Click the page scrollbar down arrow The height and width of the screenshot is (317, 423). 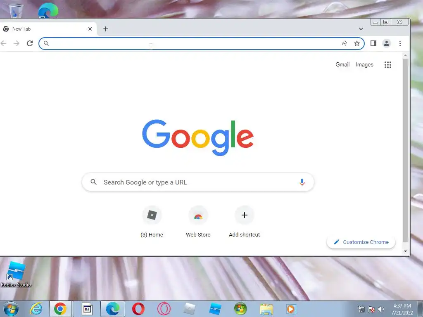tap(405, 251)
